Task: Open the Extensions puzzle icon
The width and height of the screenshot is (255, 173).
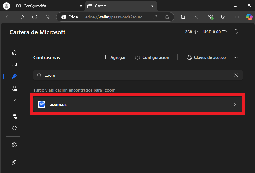Action: click(x=183, y=17)
